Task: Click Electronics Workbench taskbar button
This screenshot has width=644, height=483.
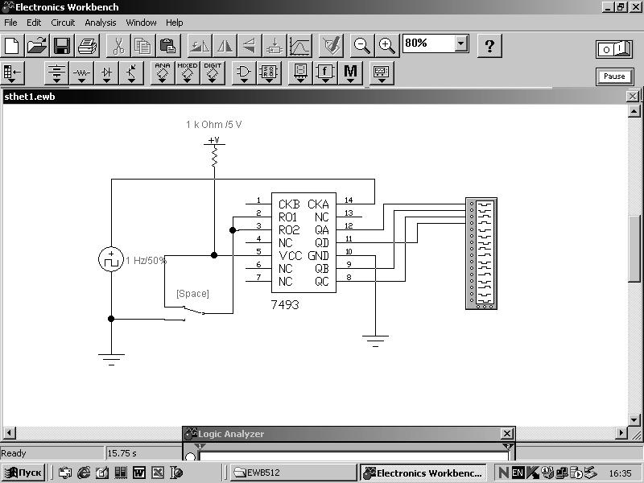Action: click(423, 473)
